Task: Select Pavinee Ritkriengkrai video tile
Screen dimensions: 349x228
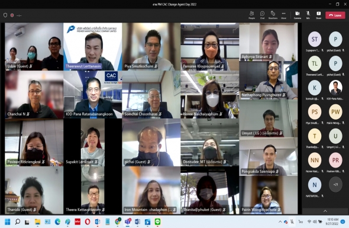Action: tap(34, 142)
